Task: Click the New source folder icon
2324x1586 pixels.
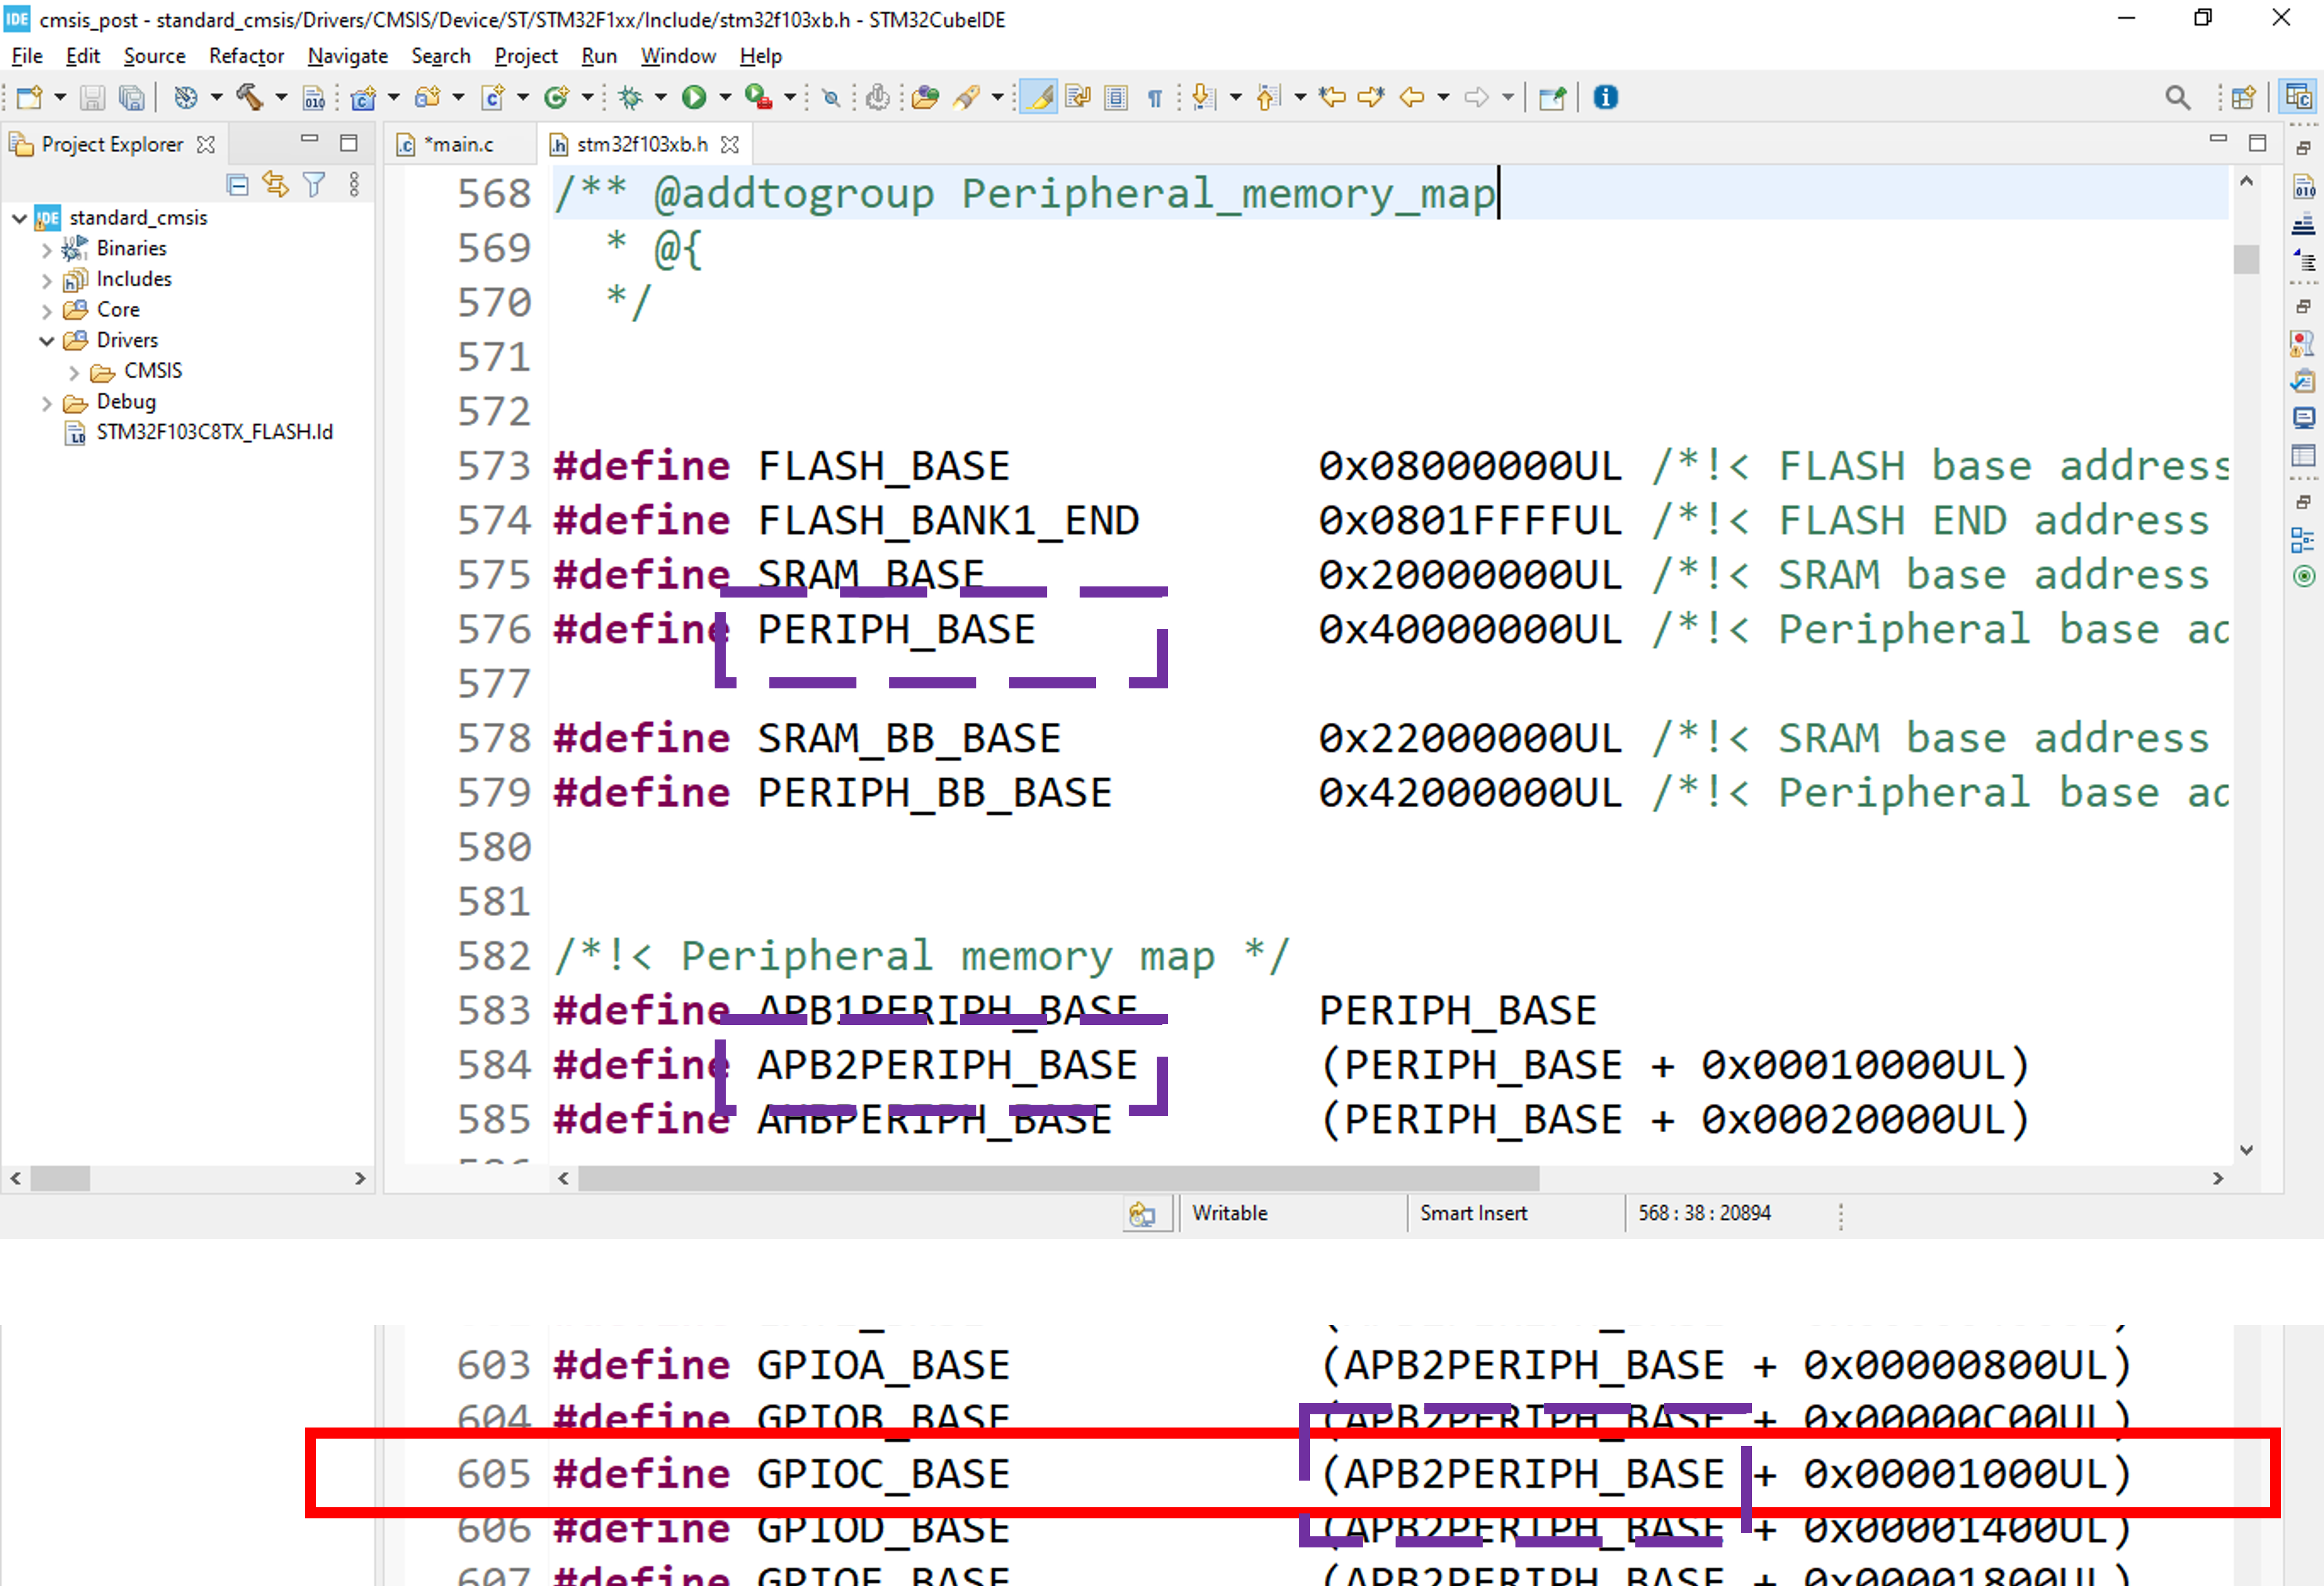Action: click(428, 97)
